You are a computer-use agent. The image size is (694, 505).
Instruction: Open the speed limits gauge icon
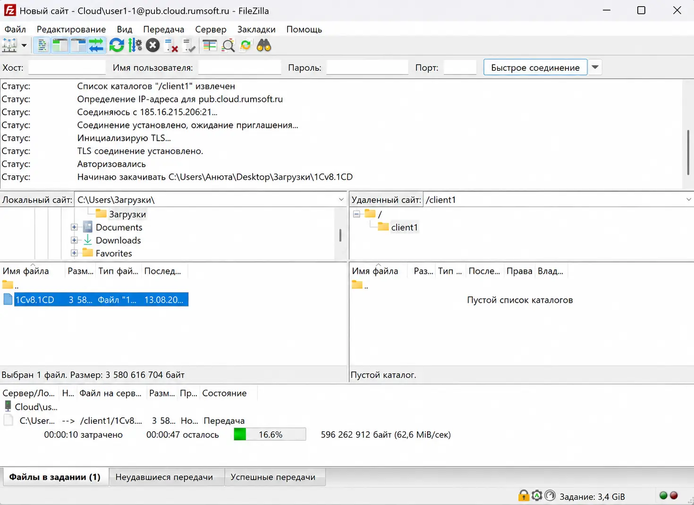550,496
